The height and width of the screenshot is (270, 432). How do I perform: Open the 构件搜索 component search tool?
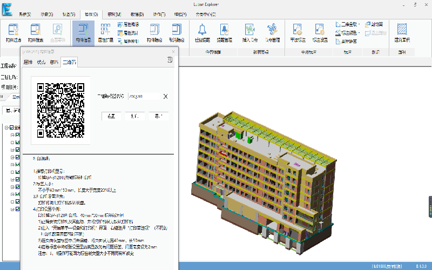(x=36, y=33)
